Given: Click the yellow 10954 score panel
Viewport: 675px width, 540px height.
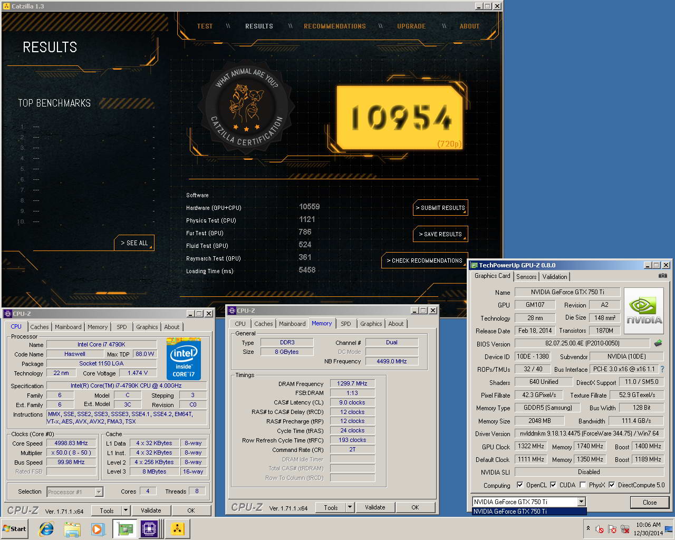Looking at the screenshot, I should click(x=400, y=118).
